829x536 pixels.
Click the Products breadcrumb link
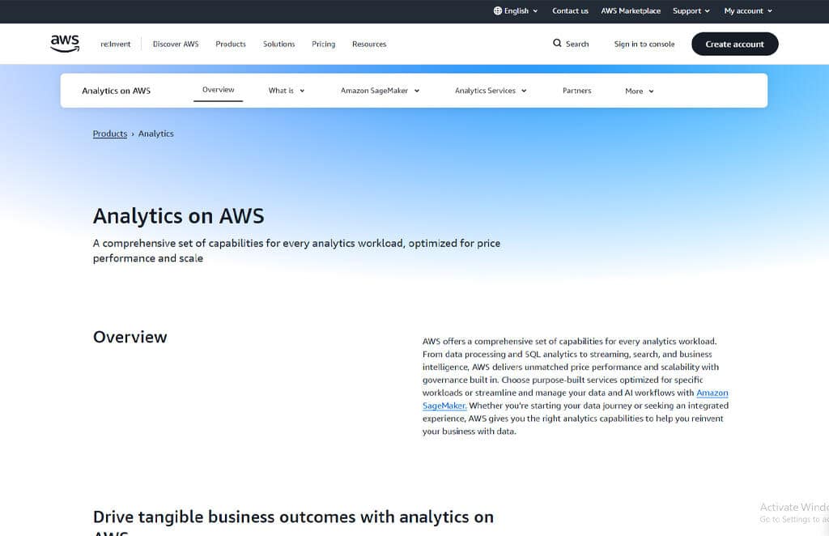[109, 133]
